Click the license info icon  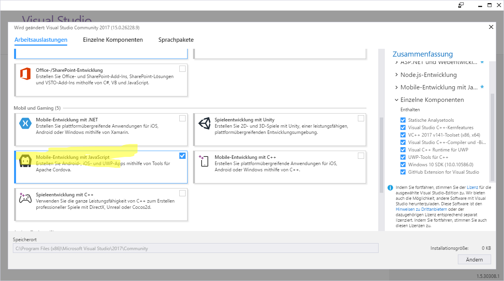coord(390,188)
